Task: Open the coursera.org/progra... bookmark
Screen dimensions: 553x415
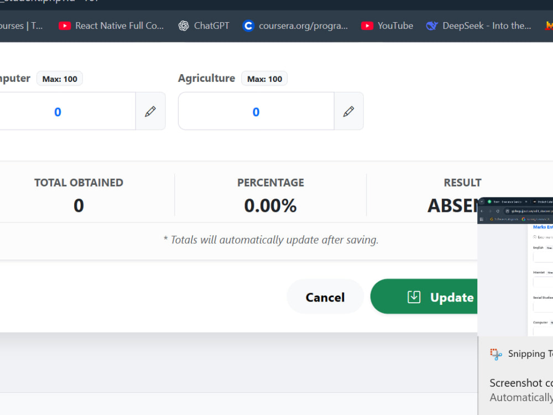Action: click(x=295, y=26)
